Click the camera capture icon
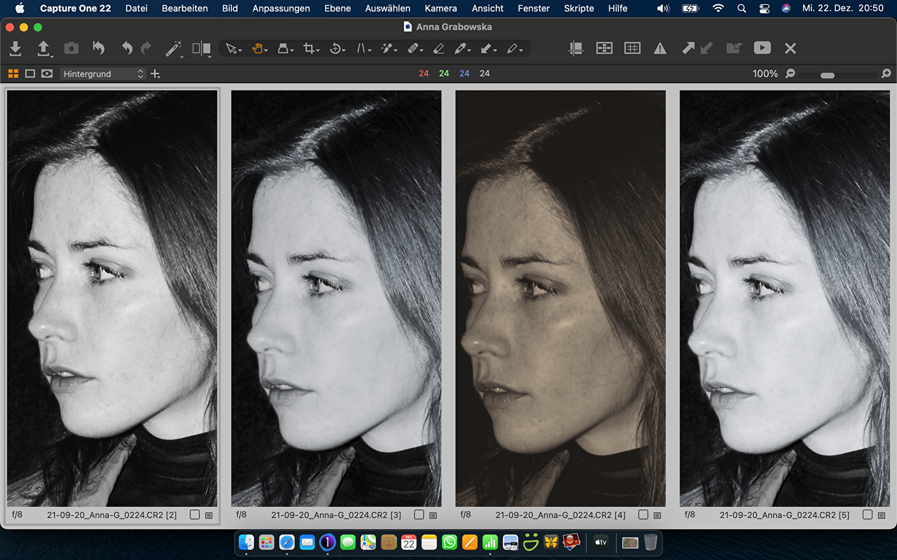 (71, 48)
